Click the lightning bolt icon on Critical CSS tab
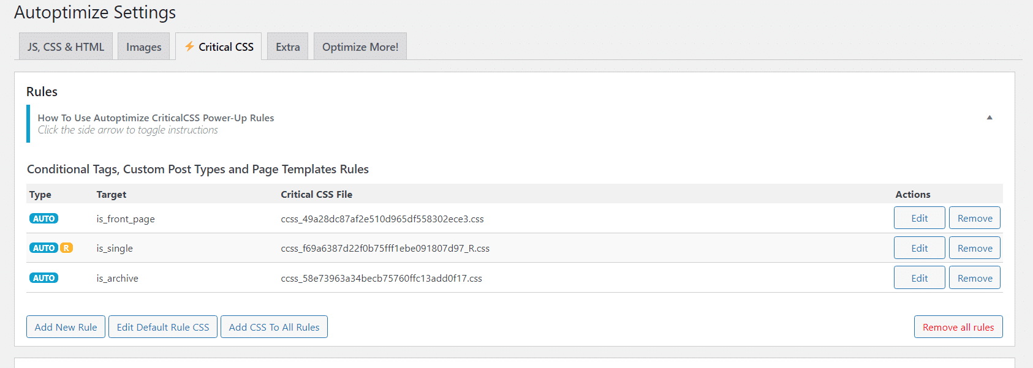The image size is (1033, 368). (x=189, y=46)
